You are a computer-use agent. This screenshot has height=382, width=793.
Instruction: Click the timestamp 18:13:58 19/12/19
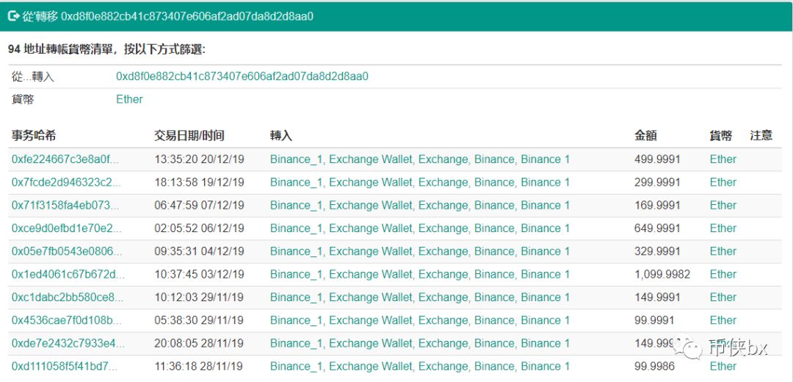pyautogui.click(x=199, y=182)
